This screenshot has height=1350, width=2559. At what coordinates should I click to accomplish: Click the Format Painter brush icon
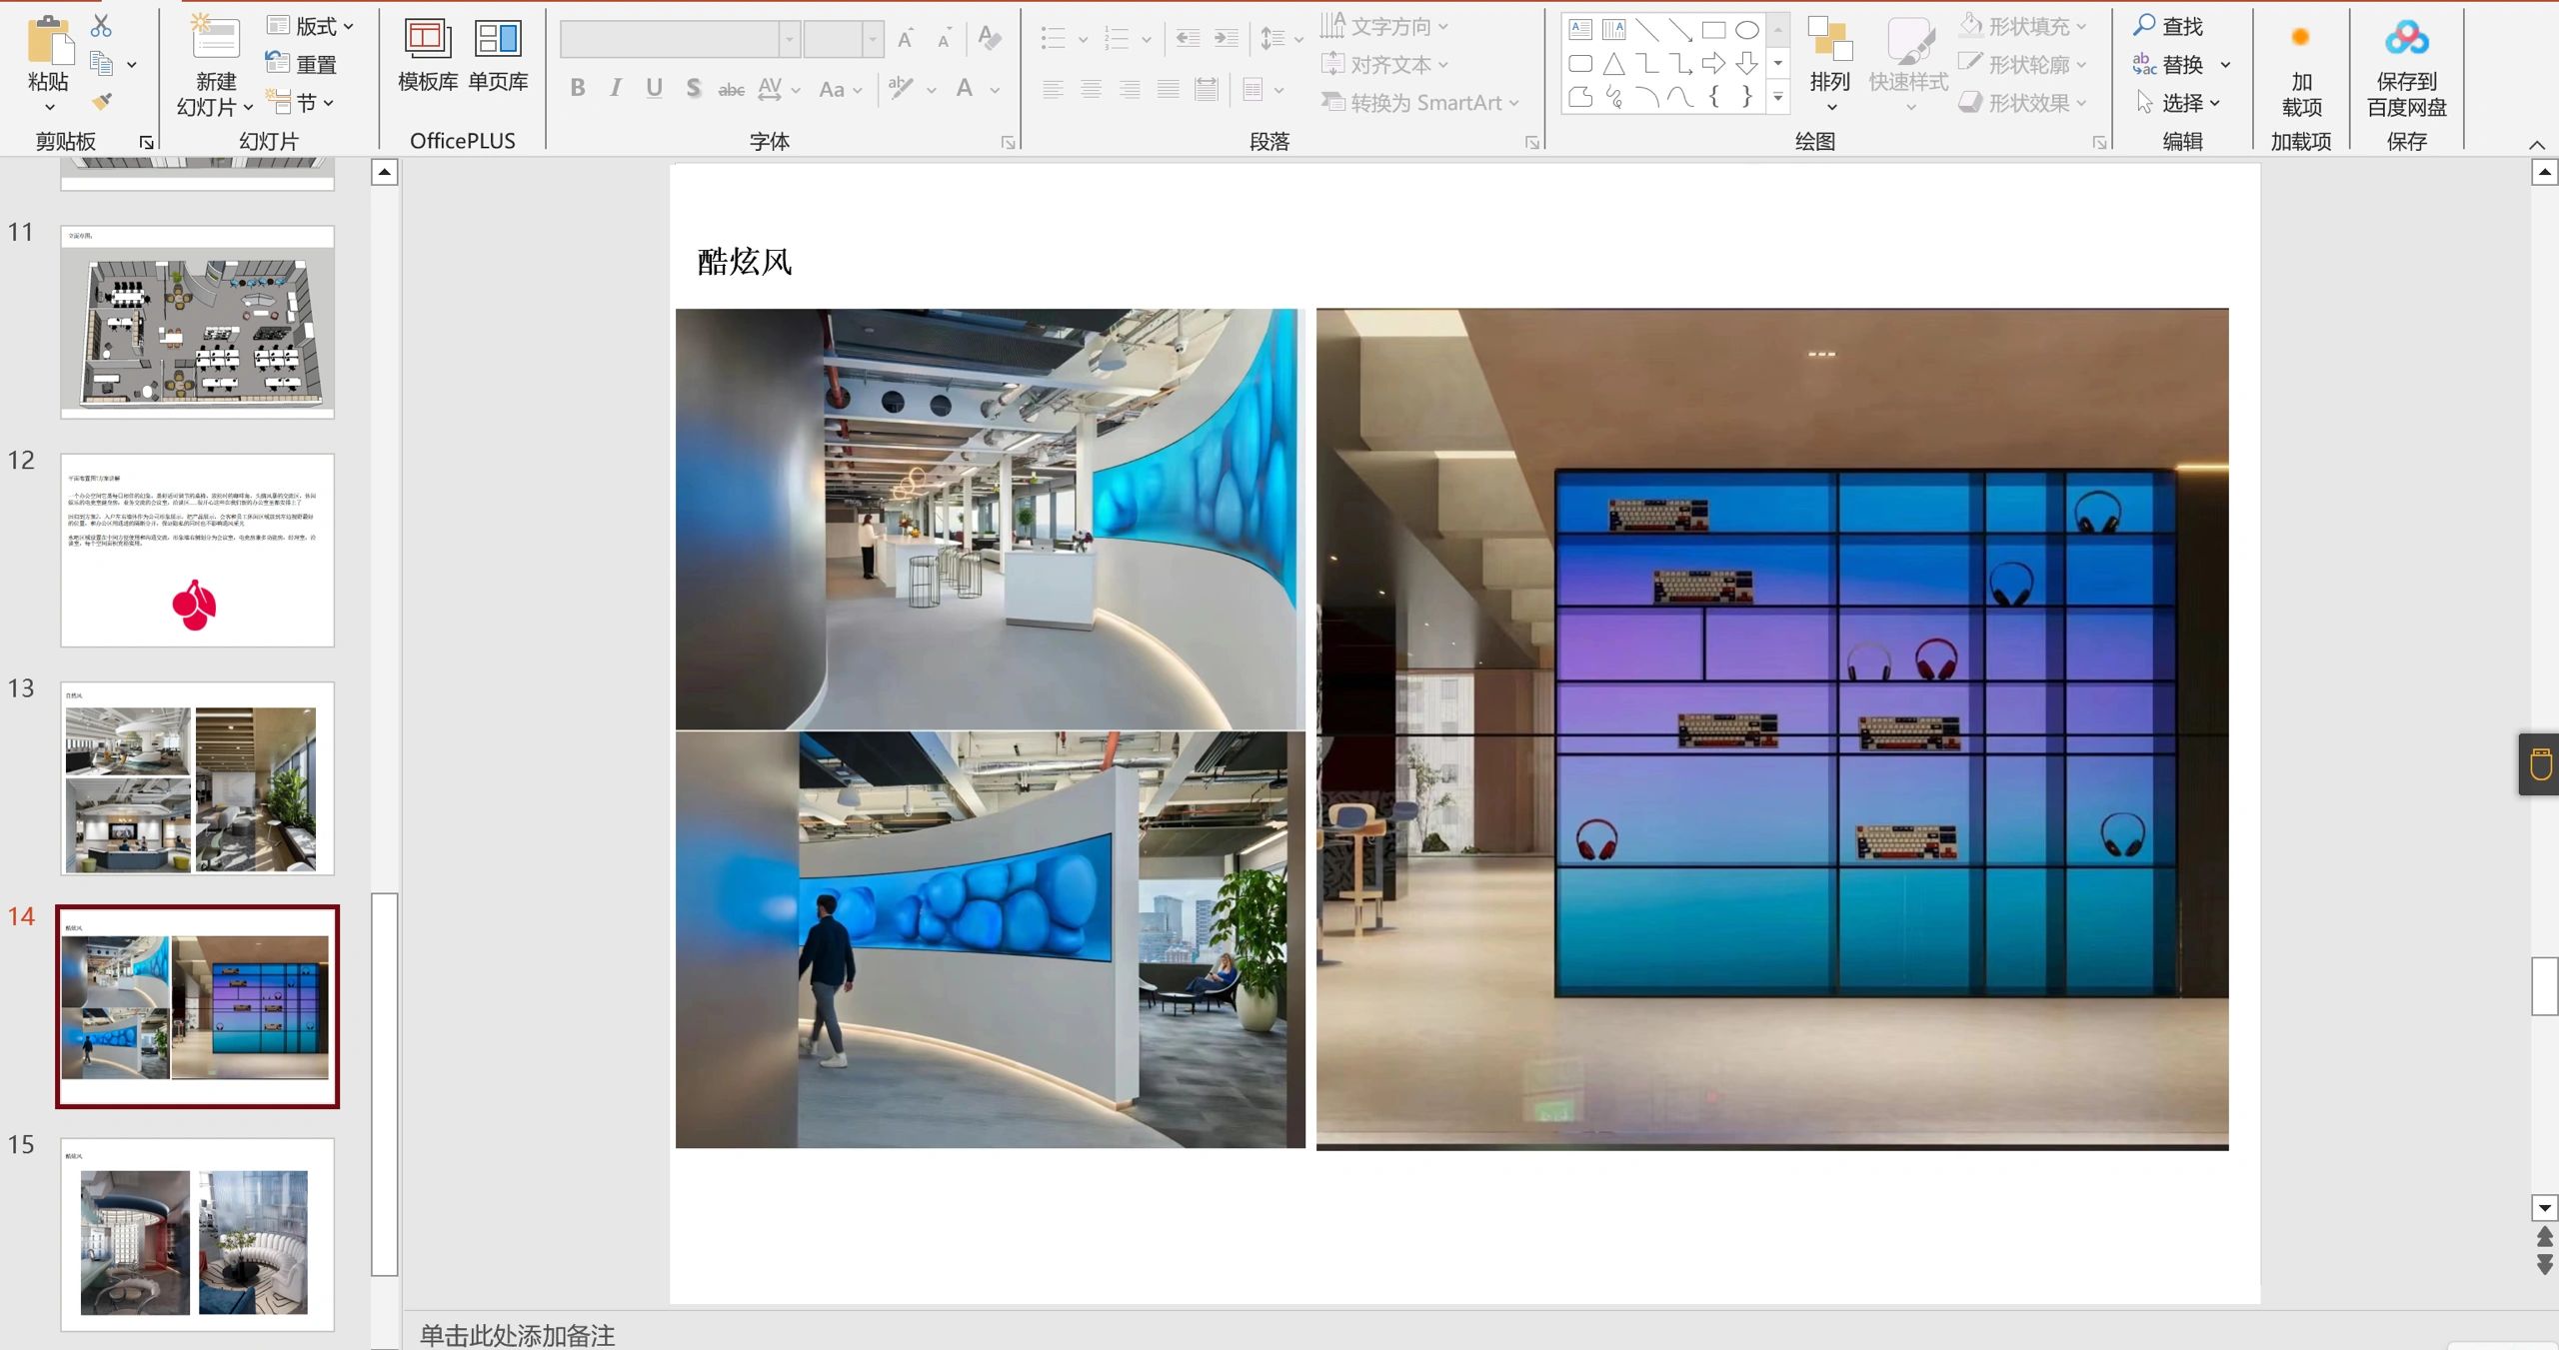[x=101, y=102]
